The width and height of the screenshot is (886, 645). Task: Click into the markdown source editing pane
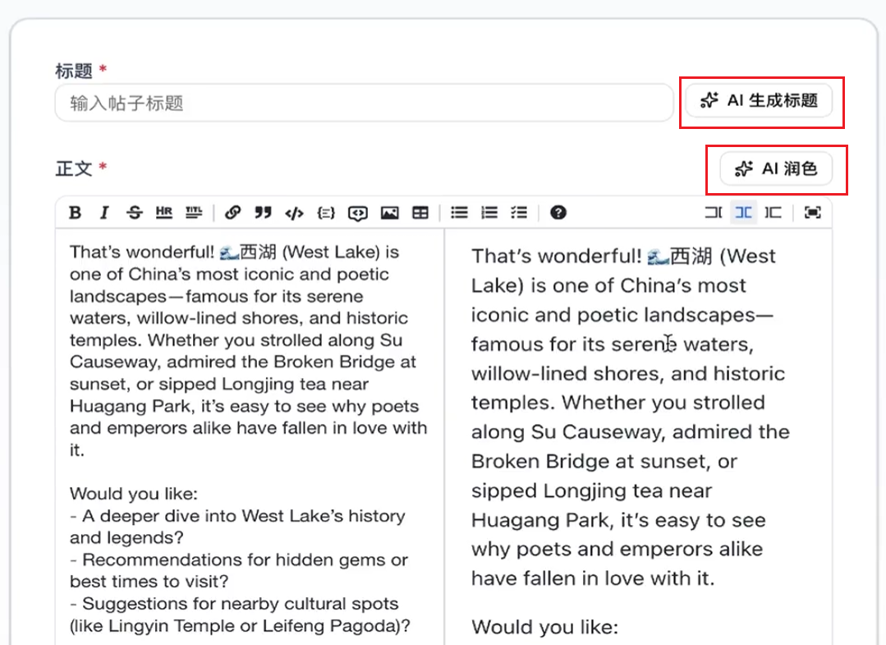(x=250, y=436)
